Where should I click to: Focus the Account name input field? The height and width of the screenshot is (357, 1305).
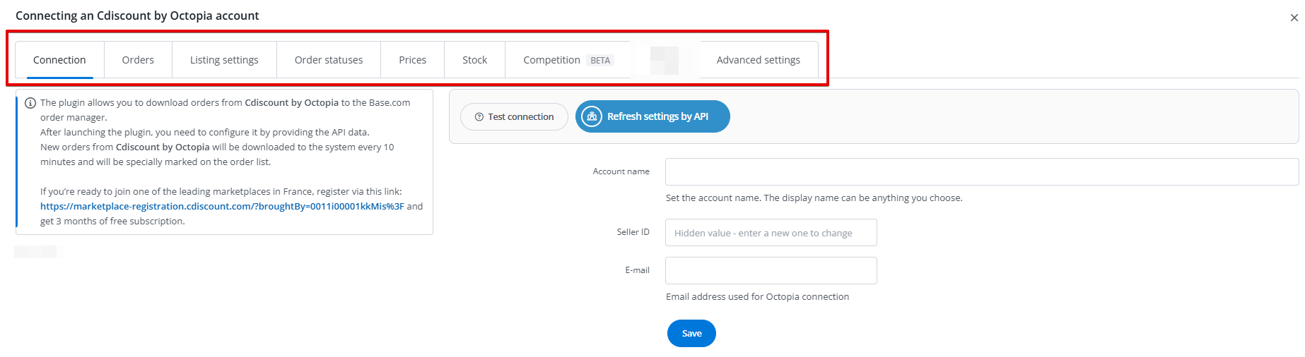tap(981, 171)
